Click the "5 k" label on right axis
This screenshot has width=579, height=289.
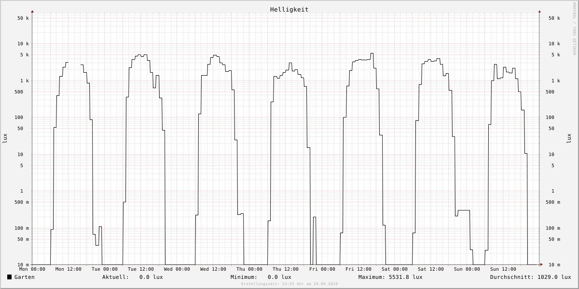click(x=556, y=55)
